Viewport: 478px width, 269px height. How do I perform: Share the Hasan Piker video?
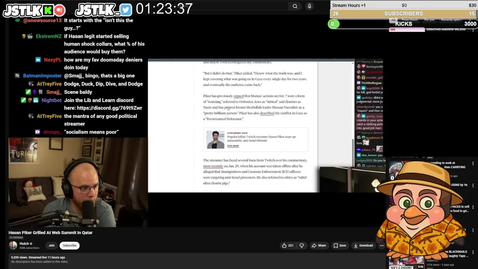click(x=319, y=245)
